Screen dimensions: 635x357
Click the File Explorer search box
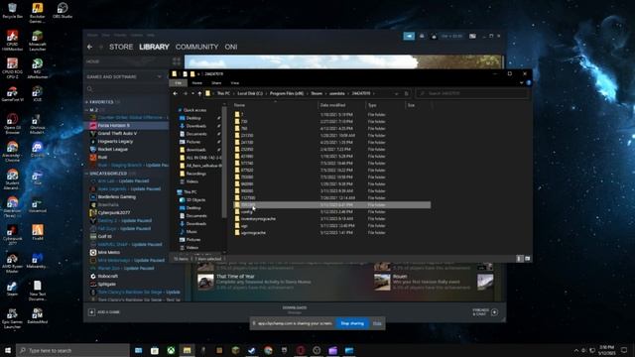coord(472,93)
